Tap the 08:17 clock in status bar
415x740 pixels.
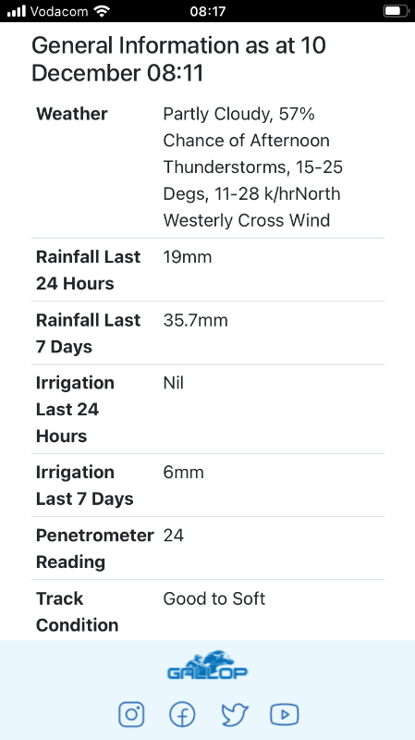pos(207,11)
